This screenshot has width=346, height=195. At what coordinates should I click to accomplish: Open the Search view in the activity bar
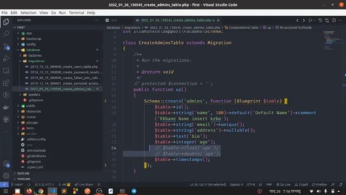(x=6, y=34)
